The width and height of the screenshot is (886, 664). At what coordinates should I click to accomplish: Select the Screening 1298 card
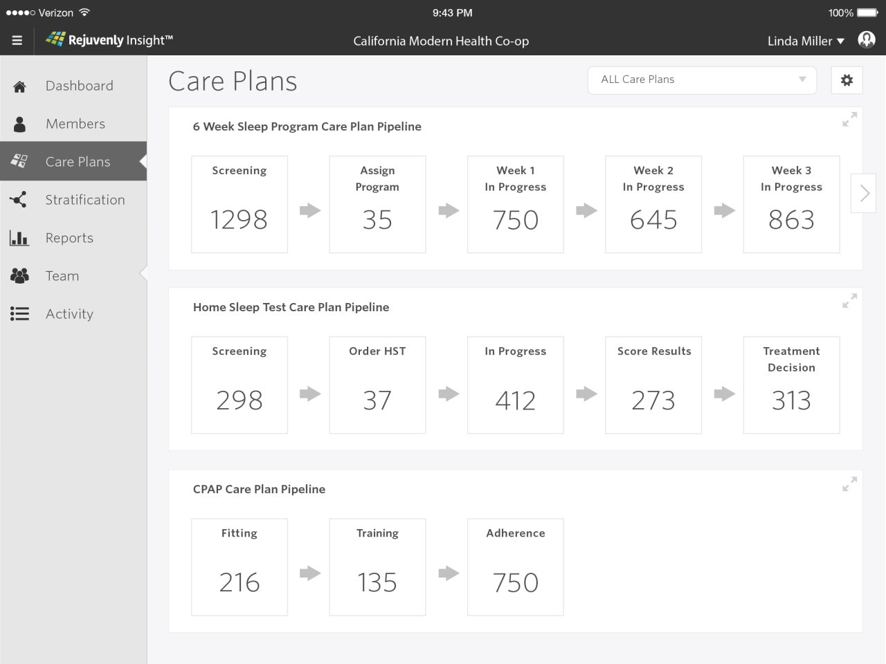pos(239,204)
